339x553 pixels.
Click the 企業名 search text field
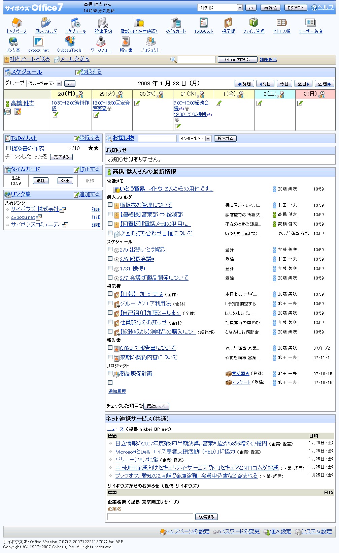150,517
